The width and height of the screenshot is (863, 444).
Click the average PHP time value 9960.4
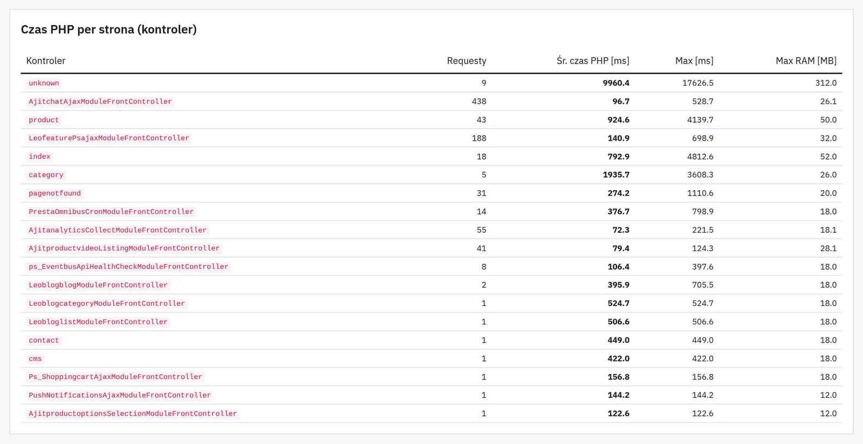(x=616, y=83)
